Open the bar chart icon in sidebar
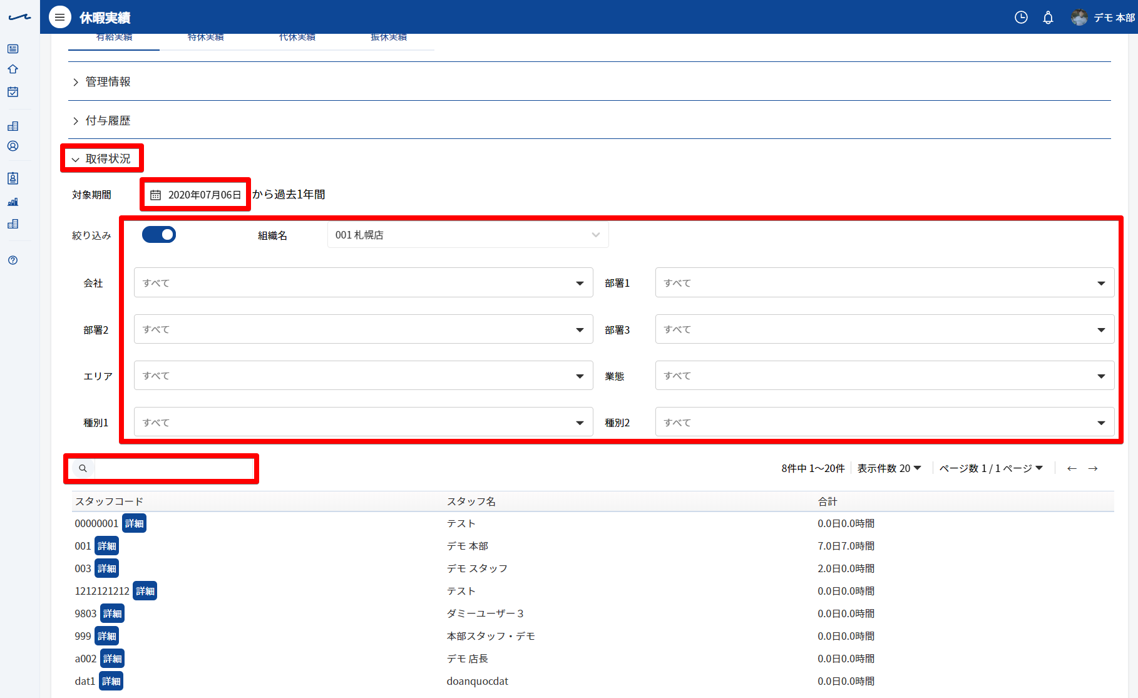1138x698 pixels. pyautogui.click(x=13, y=202)
